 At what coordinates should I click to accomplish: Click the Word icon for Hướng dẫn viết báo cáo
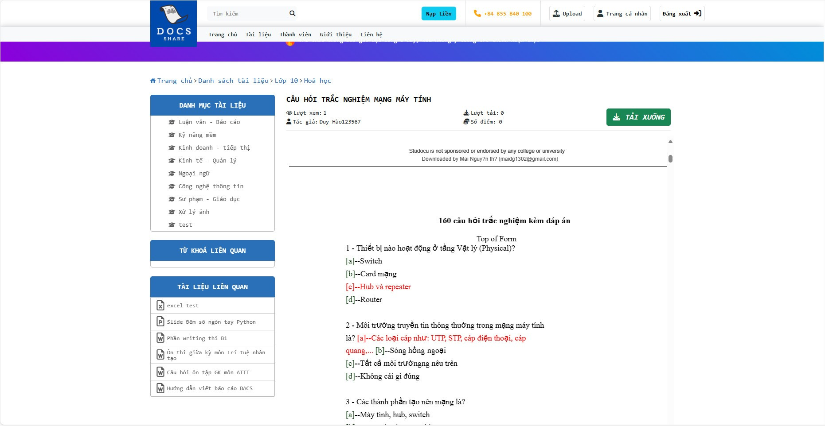pos(160,388)
